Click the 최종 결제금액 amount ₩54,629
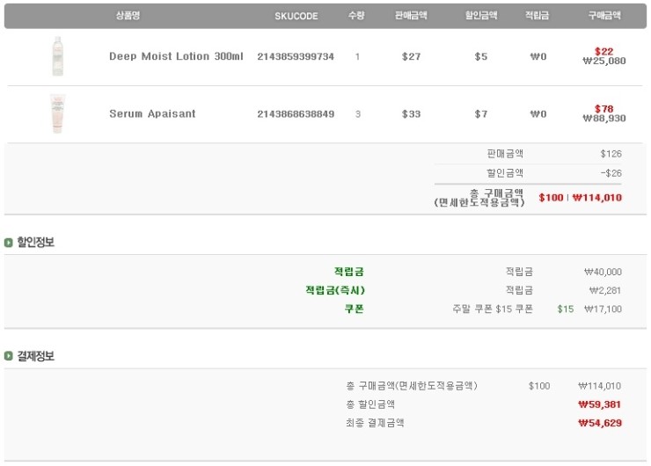This screenshot has width=651, height=466. point(600,423)
